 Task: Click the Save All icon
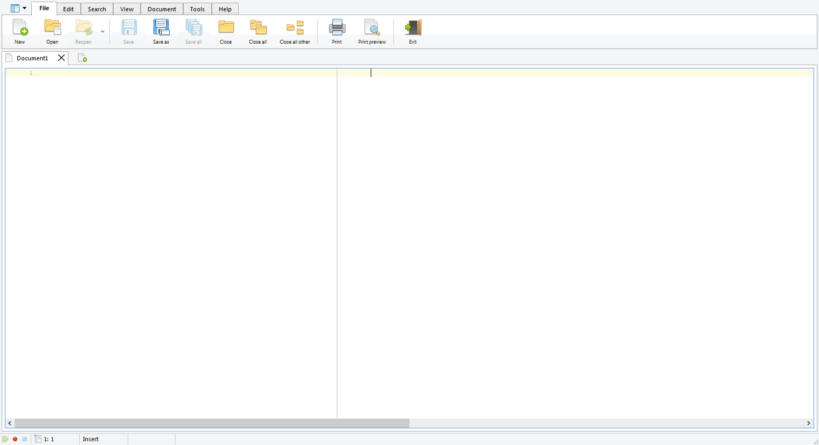click(193, 30)
